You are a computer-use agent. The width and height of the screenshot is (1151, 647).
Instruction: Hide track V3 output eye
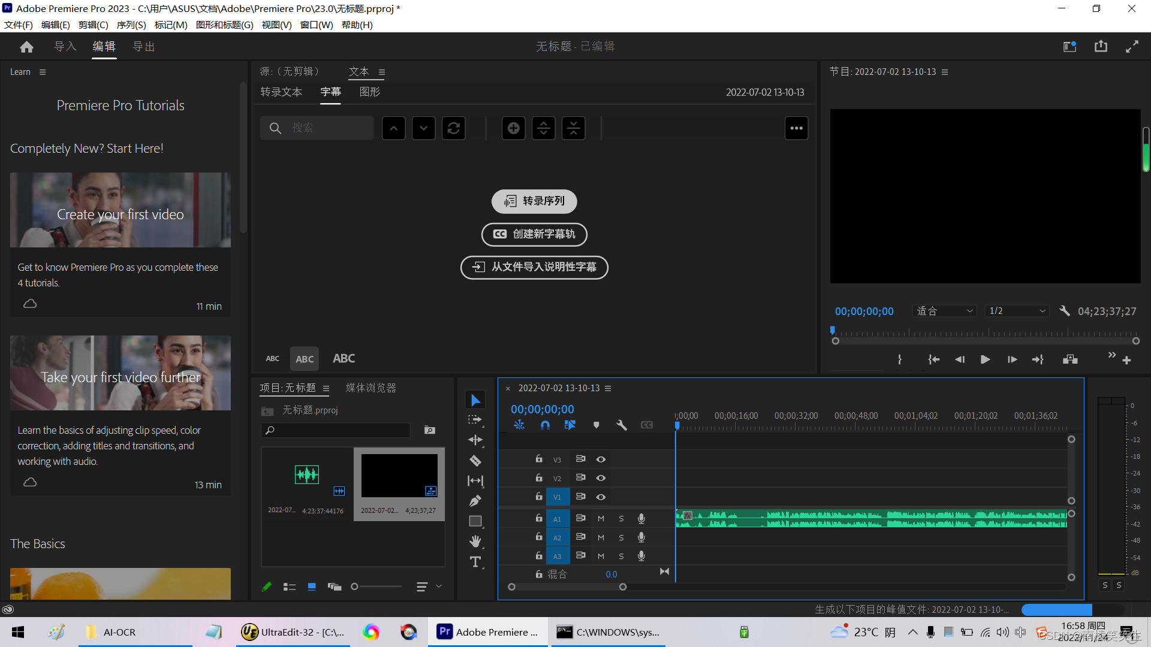(x=601, y=459)
